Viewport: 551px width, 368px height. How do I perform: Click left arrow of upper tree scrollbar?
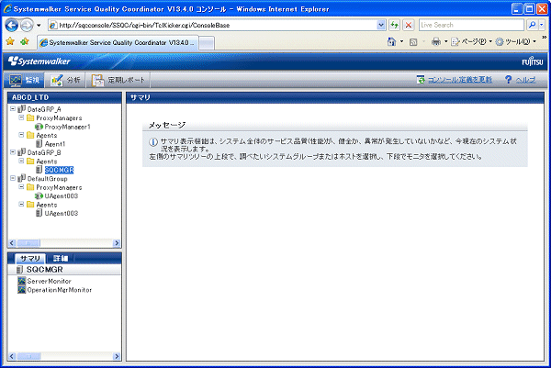point(12,243)
